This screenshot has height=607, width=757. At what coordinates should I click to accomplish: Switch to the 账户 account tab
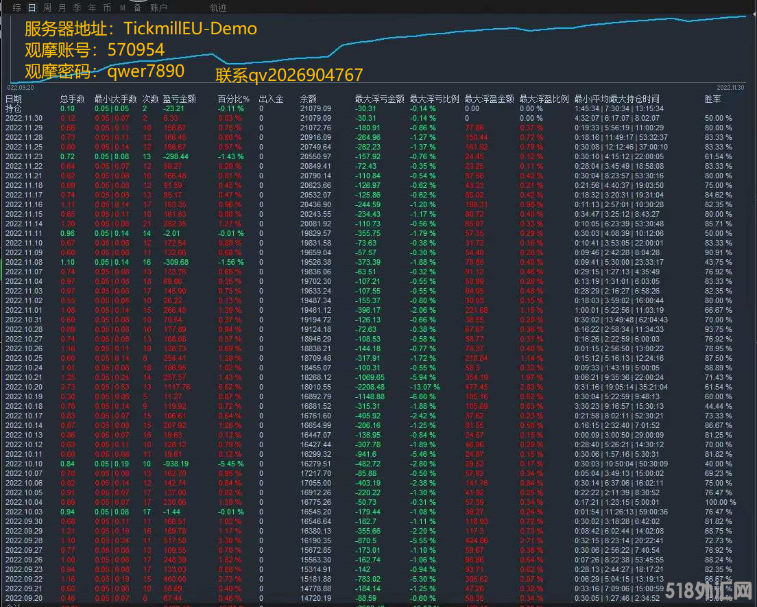pos(158,8)
